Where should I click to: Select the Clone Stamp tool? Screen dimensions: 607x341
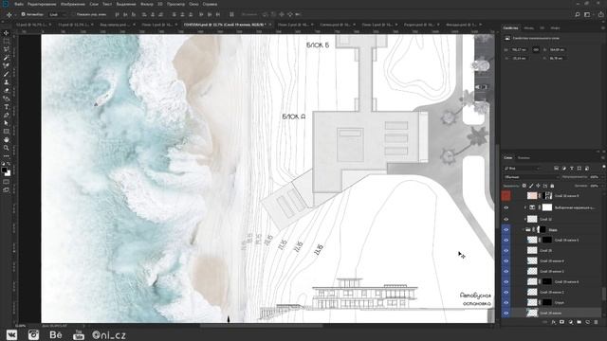(7, 82)
